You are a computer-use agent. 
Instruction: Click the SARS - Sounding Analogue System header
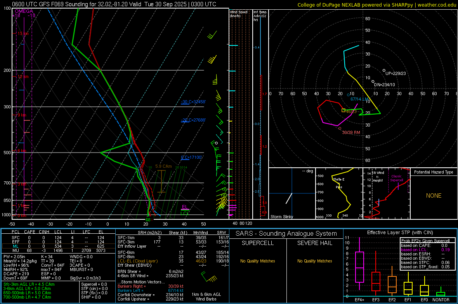(x=286, y=234)
